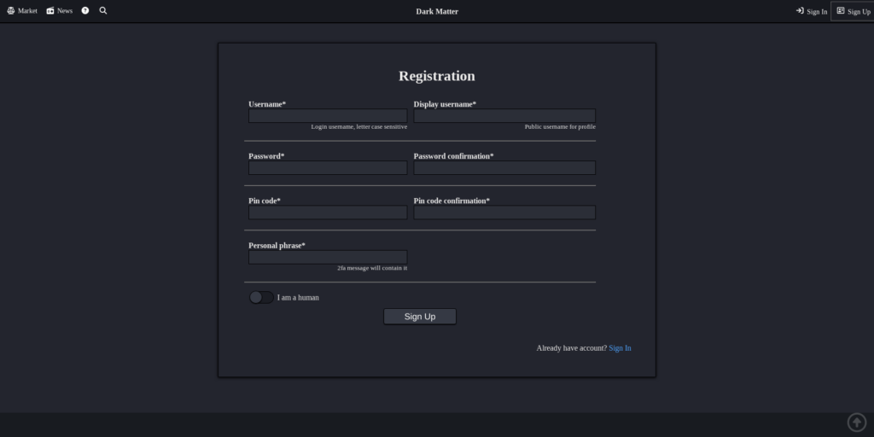Go to Sign In in top bar
This screenshot has width=874, height=437.
click(812, 11)
